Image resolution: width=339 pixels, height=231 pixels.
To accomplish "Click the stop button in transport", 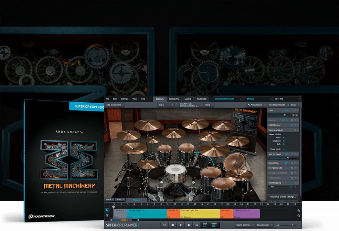I will (173, 225).
